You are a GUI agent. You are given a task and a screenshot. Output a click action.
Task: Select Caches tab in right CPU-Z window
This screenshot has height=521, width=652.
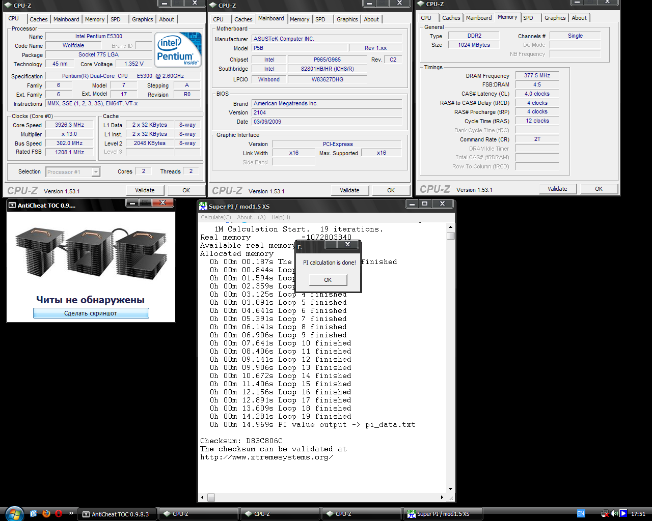coord(451,18)
